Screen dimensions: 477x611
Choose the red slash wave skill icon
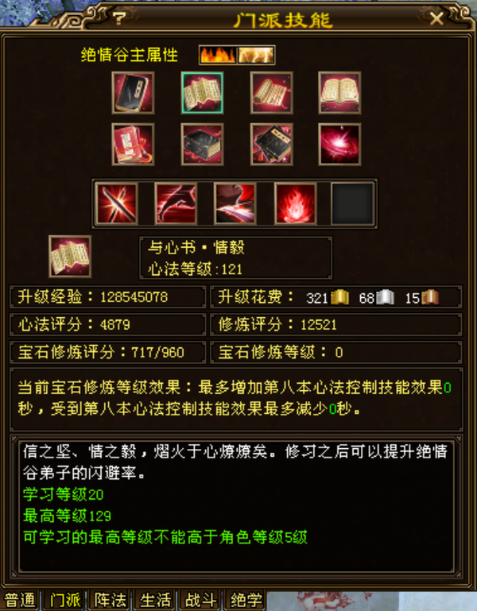[x=176, y=203]
